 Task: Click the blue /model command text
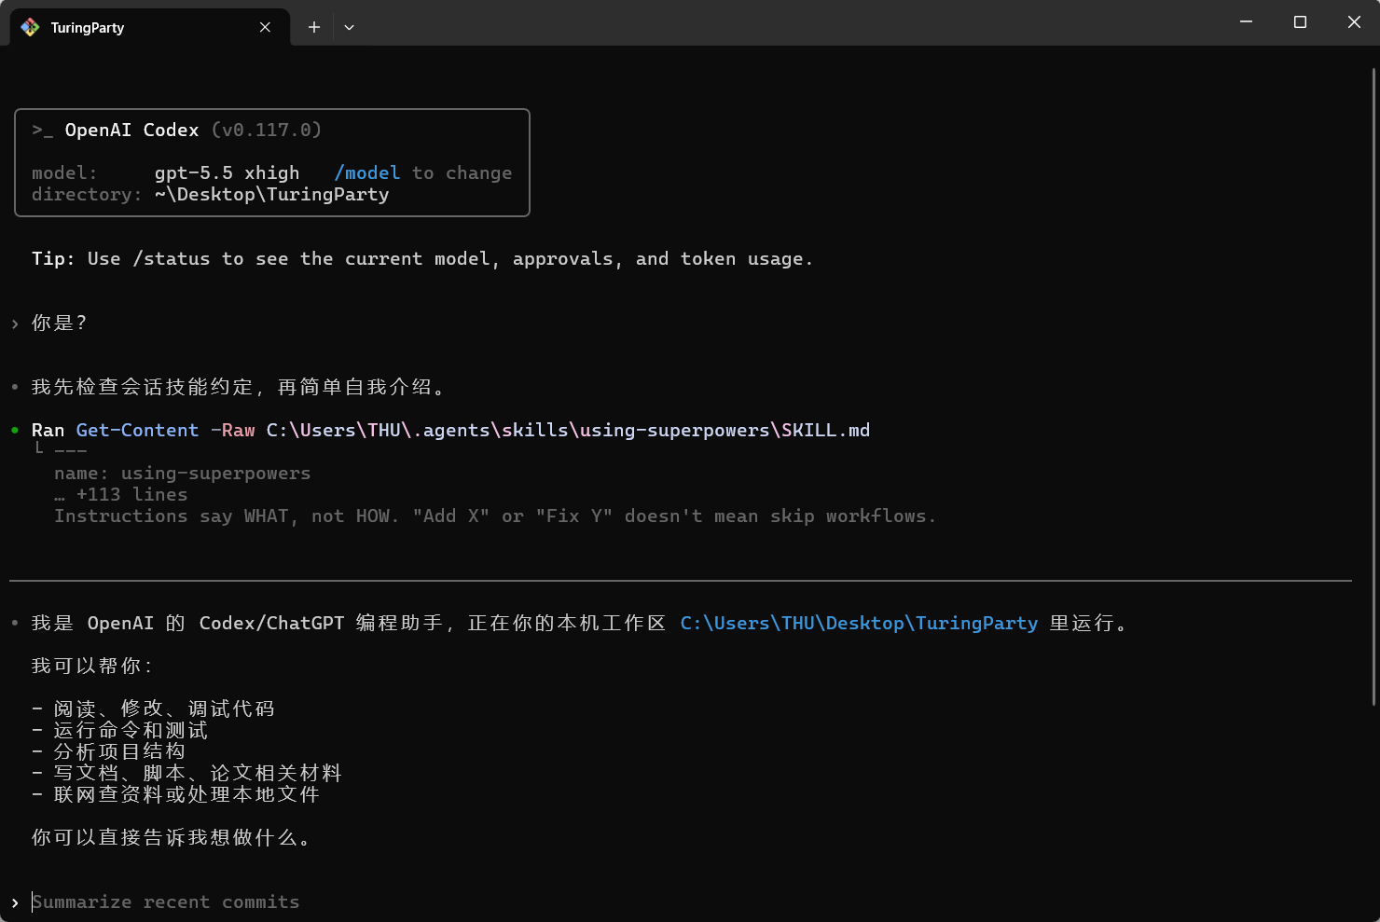(366, 172)
